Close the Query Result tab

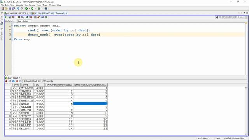coord(19,78)
